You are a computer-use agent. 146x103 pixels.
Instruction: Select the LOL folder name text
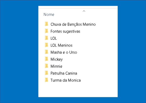tap(54, 38)
